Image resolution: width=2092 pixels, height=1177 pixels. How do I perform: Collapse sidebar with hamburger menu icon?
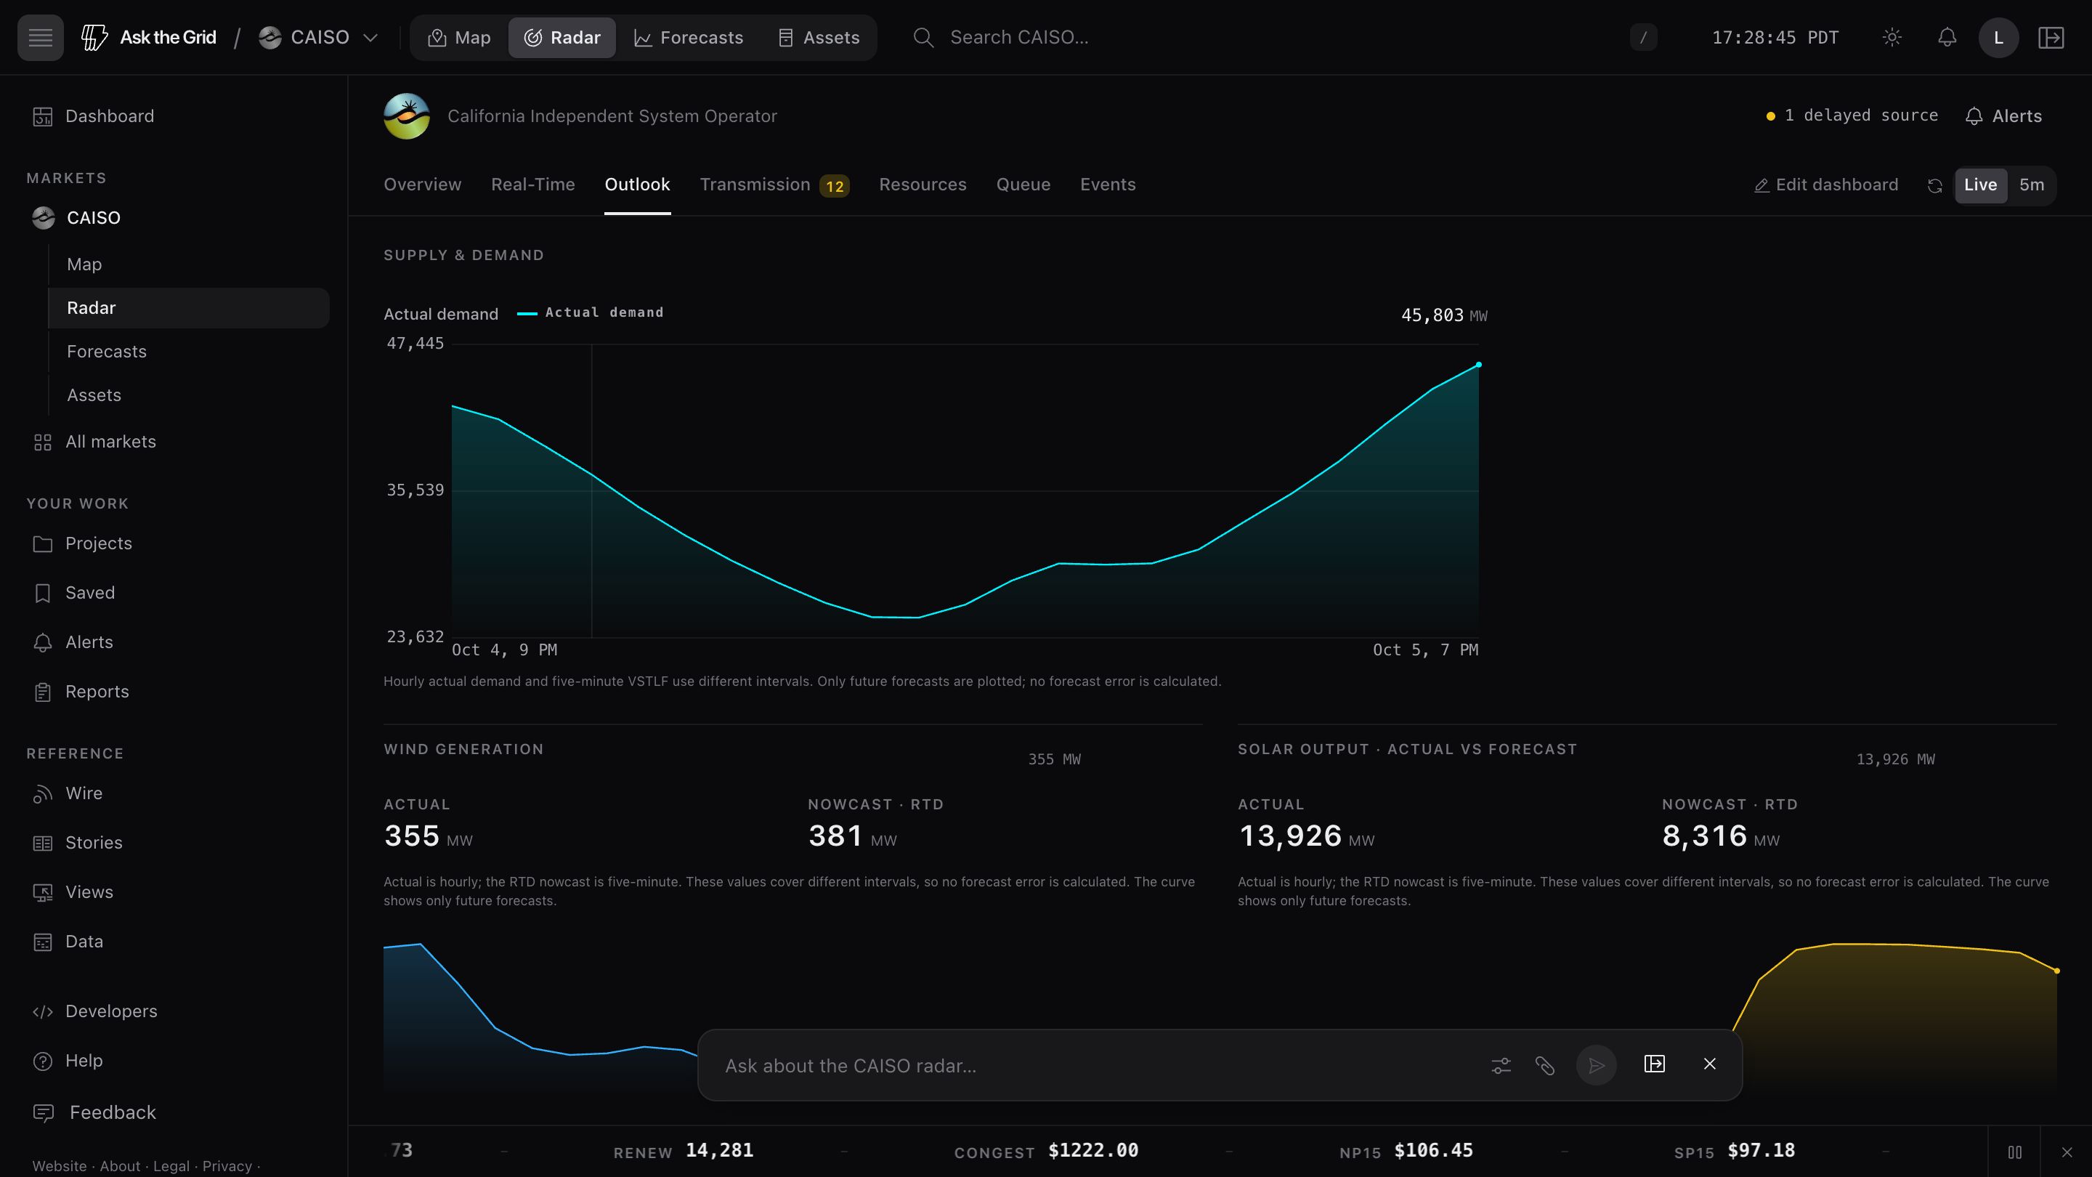[40, 37]
